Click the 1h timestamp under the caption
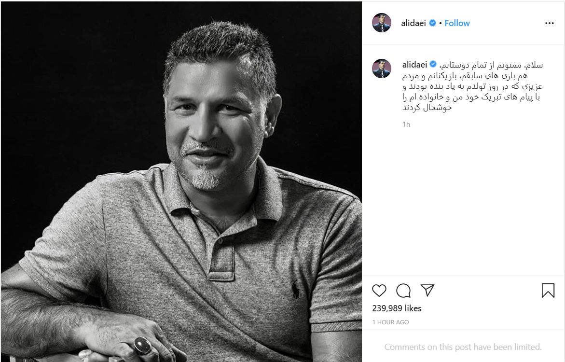Screen dimensions: 565x362 (406, 124)
